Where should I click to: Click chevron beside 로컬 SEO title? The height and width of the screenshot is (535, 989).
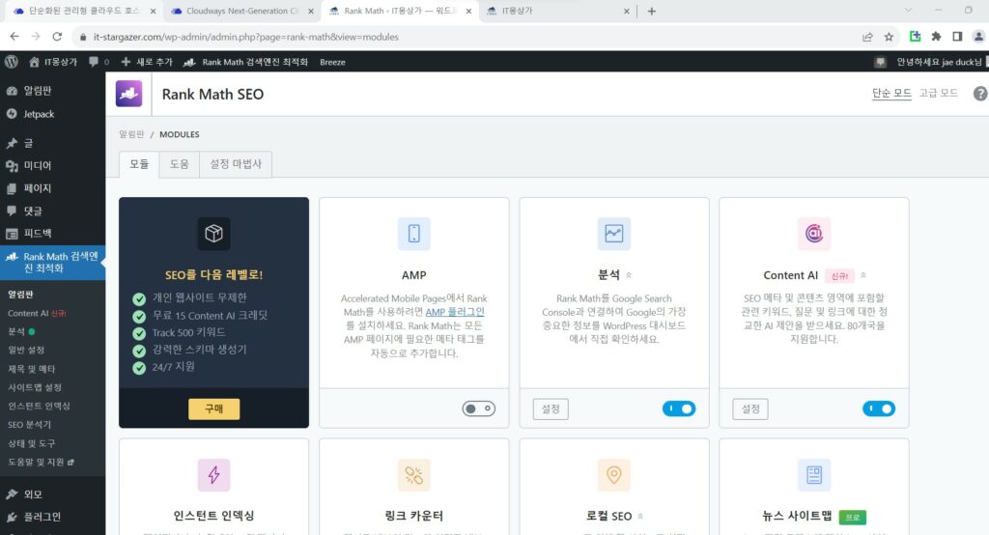coord(640,516)
